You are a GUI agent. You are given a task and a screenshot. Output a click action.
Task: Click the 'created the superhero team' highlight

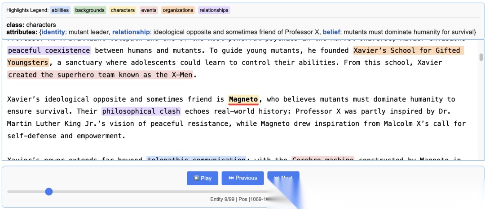point(100,75)
